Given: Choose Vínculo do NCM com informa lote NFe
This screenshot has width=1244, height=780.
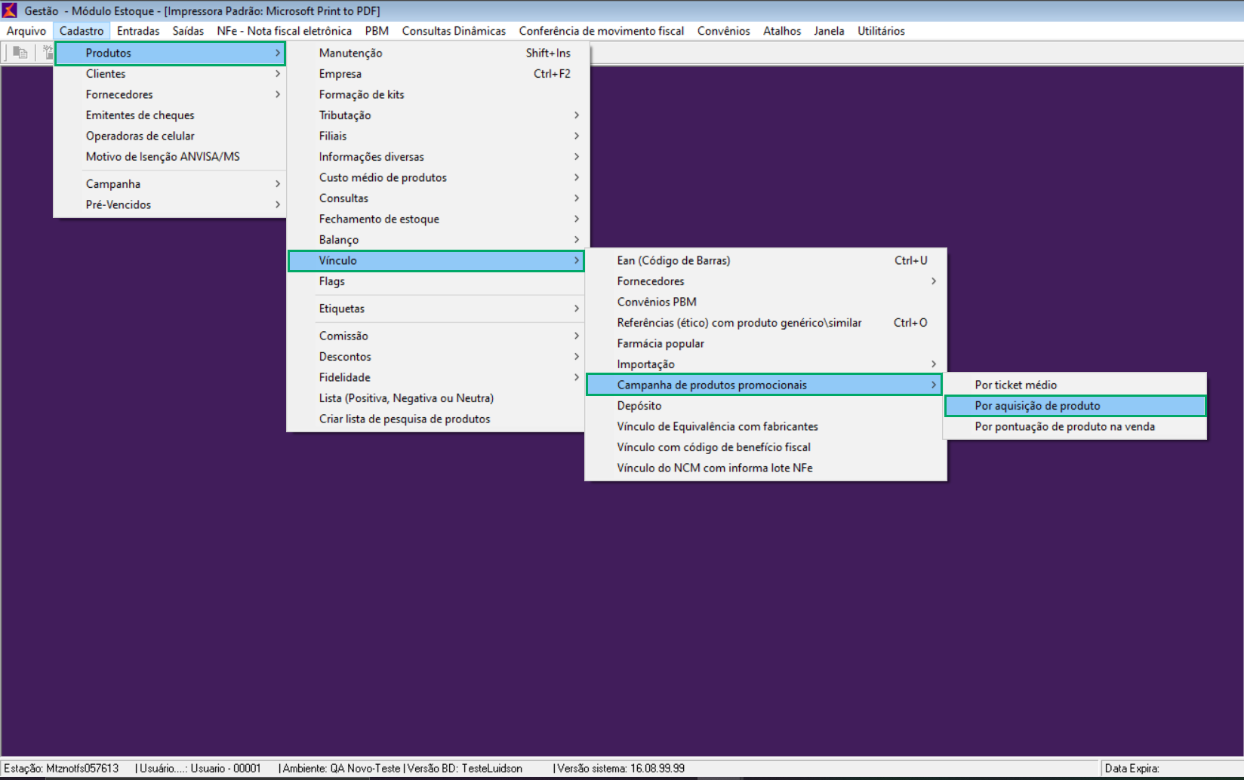Looking at the screenshot, I should (x=765, y=468).
